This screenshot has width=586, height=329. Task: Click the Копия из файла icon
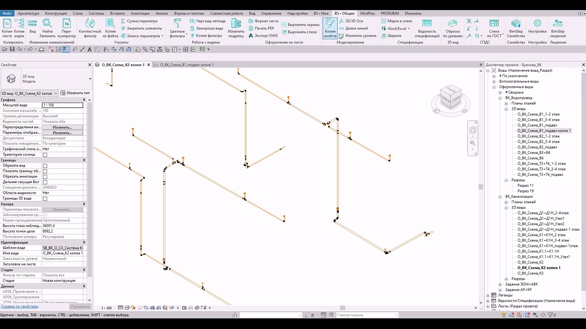coord(110,28)
